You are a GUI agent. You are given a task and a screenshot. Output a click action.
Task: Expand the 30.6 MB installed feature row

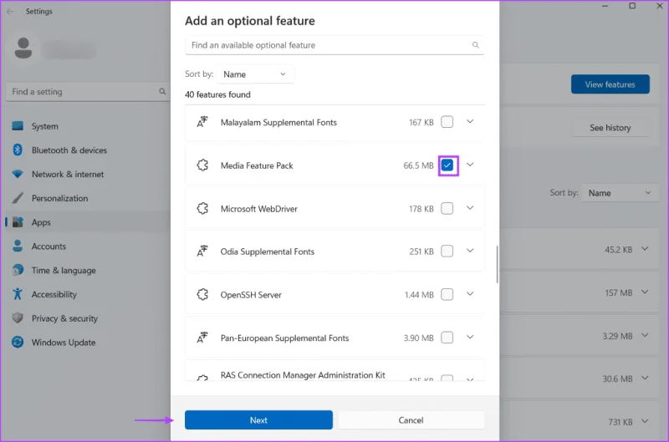pyautogui.click(x=645, y=378)
